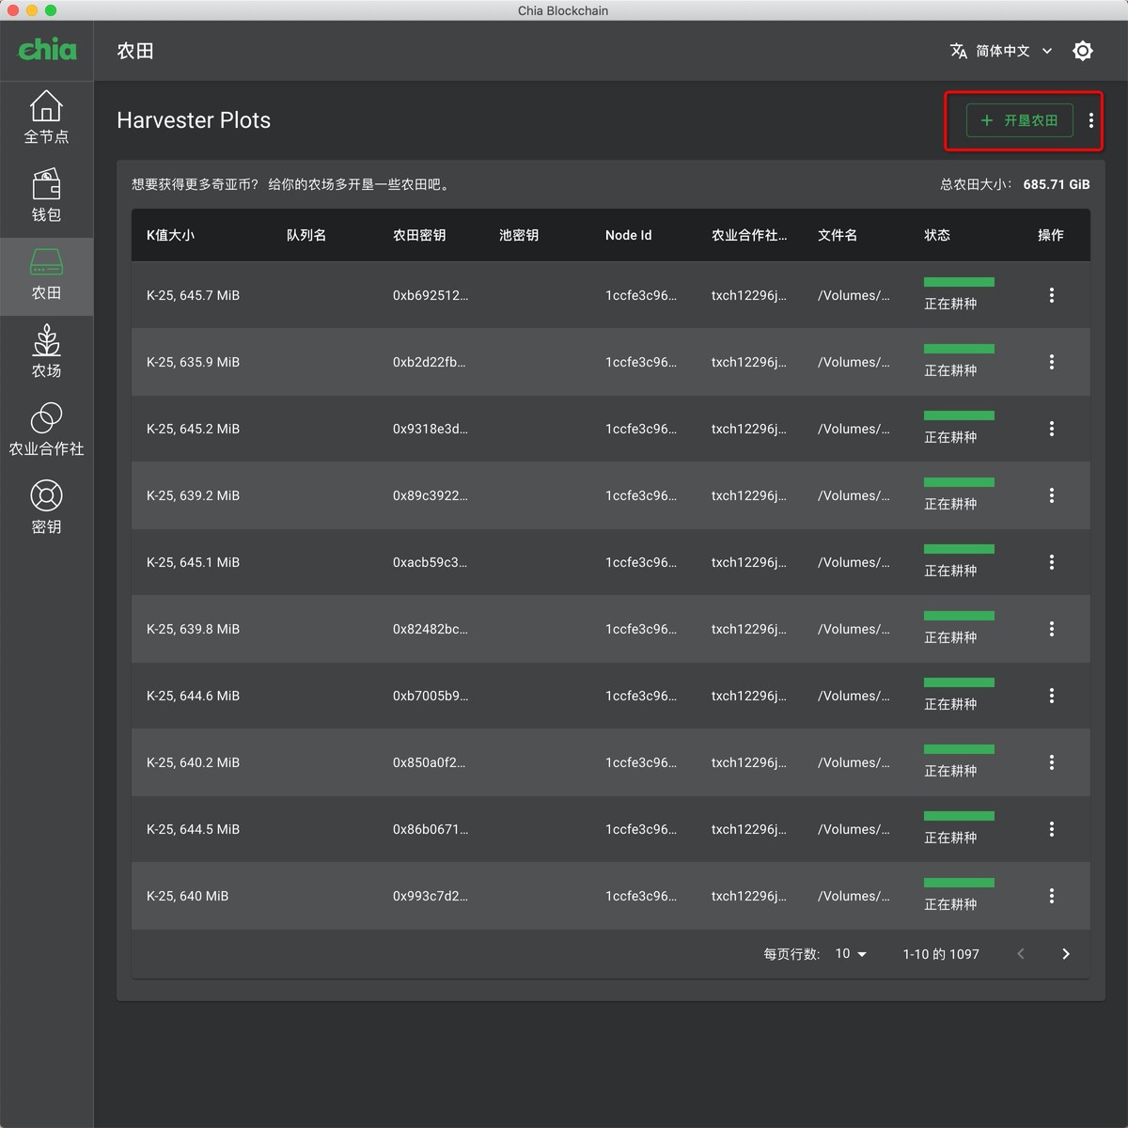Open 农业合作社 pooling section
This screenshot has width=1128, height=1128.
pyautogui.click(x=46, y=430)
